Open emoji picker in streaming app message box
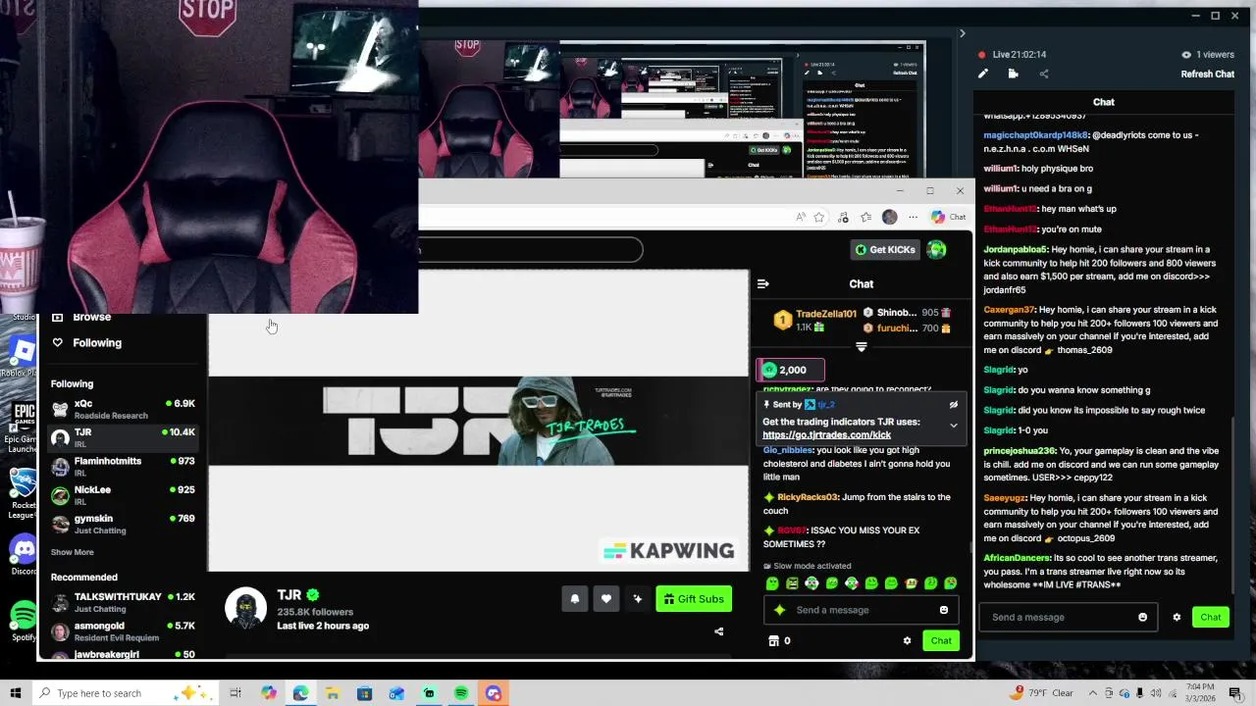The height and width of the screenshot is (706, 1256). 1142,618
